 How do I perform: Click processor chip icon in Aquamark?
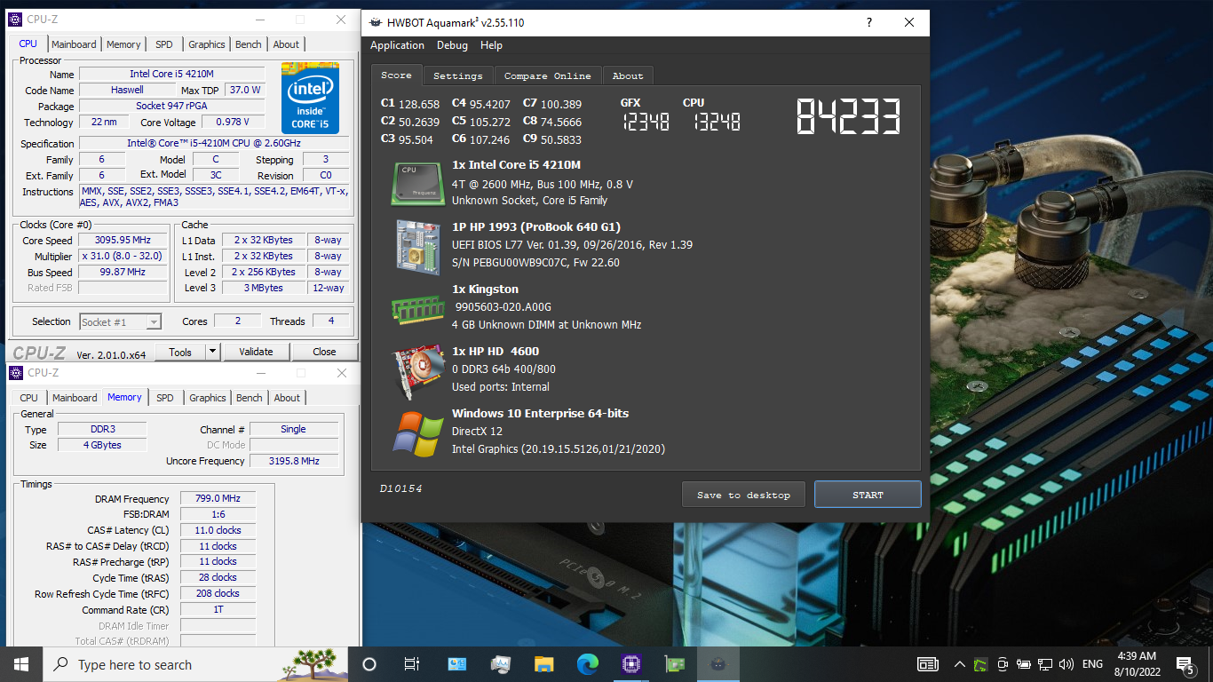[x=418, y=184]
